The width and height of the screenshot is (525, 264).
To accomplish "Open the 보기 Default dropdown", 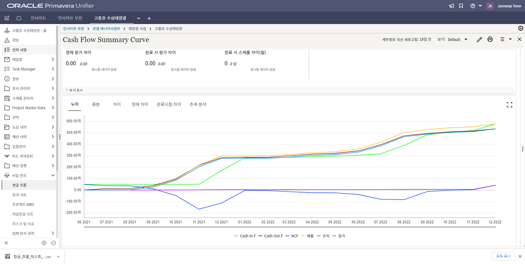I will pos(457,39).
